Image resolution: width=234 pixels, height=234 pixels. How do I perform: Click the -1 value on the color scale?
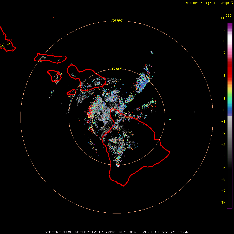click(223, 122)
